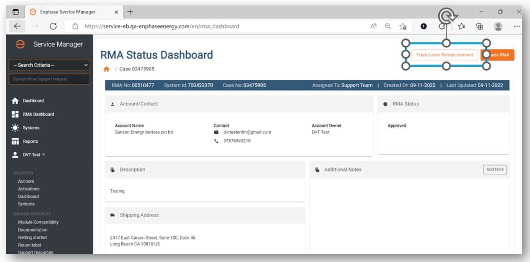The width and height of the screenshot is (530, 262).
Task: Click the Track Labor Reimbursement button
Action: click(445, 55)
